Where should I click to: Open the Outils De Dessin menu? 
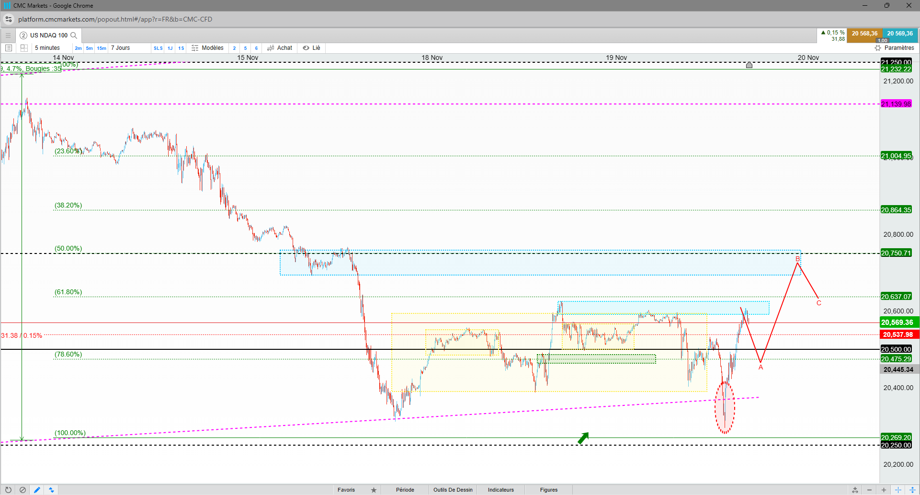453,490
